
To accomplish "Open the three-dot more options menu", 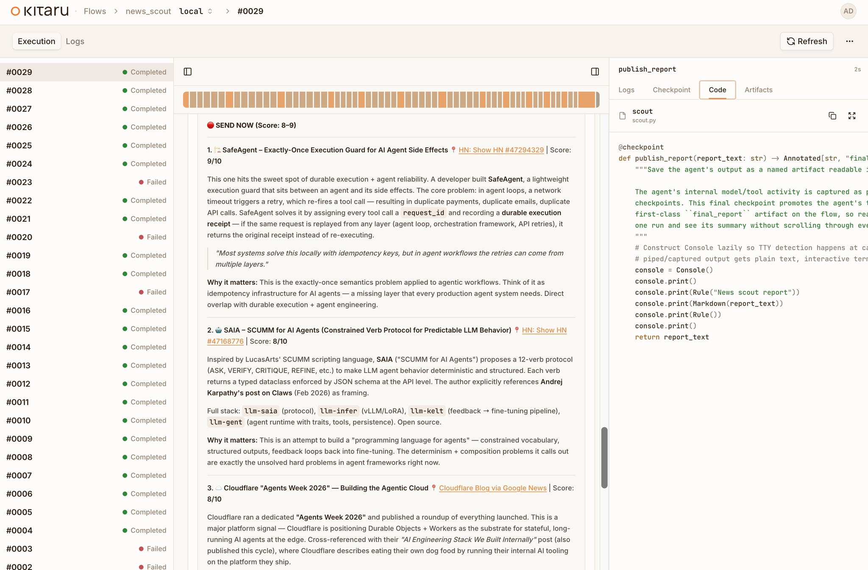I will pos(850,41).
